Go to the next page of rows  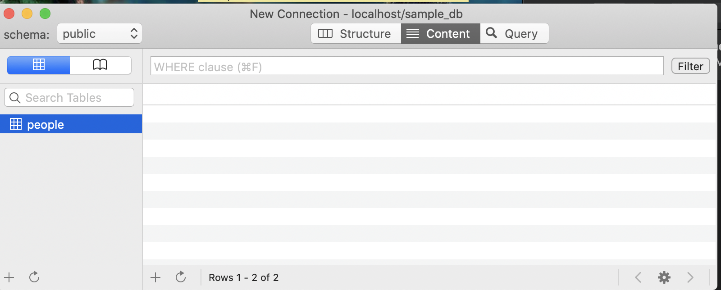(691, 277)
